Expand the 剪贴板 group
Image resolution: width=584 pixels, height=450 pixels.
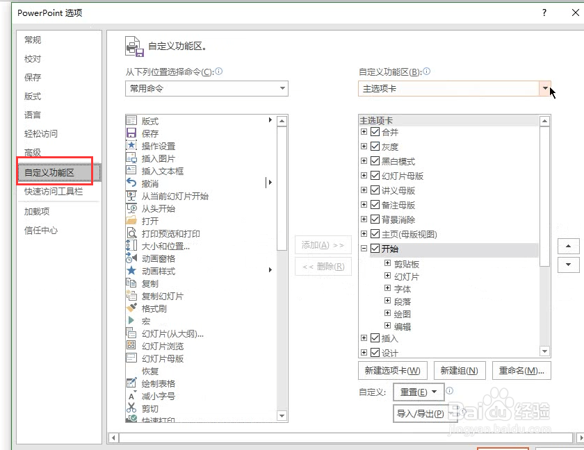click(387, 263)
